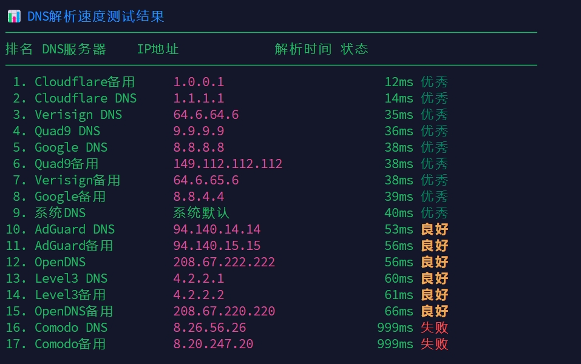Click the bar chart icon beside title
Viewport: 581px width, 364px height.
pyautogui.click(x=13, y=16)
